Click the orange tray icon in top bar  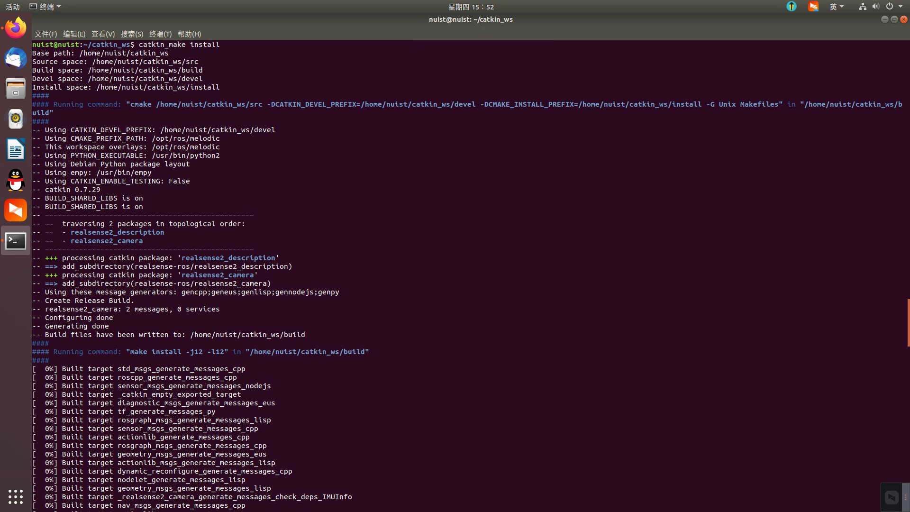click(813, 7)
